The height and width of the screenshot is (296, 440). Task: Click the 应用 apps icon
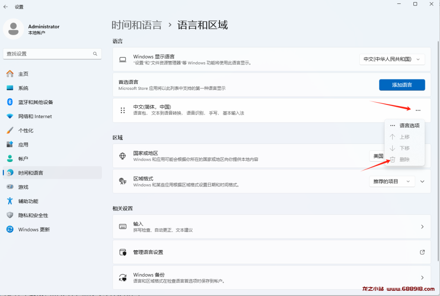10,144
